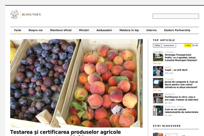The height and width of the screenshot is (136, 204).
Task: Open the Texte menu item
Action: [x=17, y=30]
